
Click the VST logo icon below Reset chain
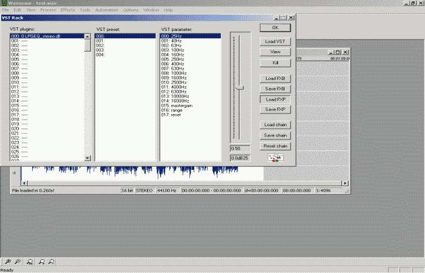[275, 158]
